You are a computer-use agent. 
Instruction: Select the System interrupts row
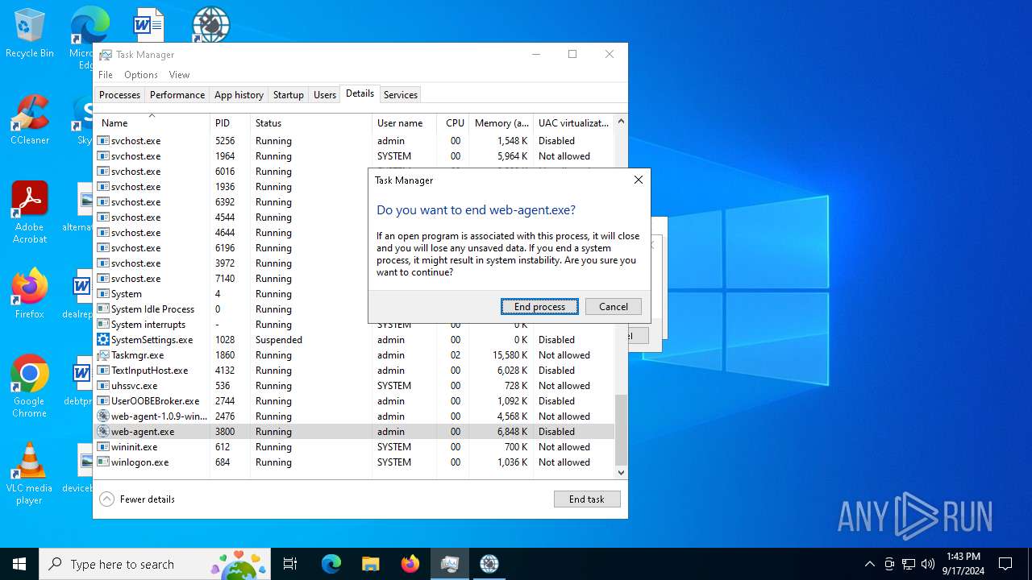pos(354,325)
